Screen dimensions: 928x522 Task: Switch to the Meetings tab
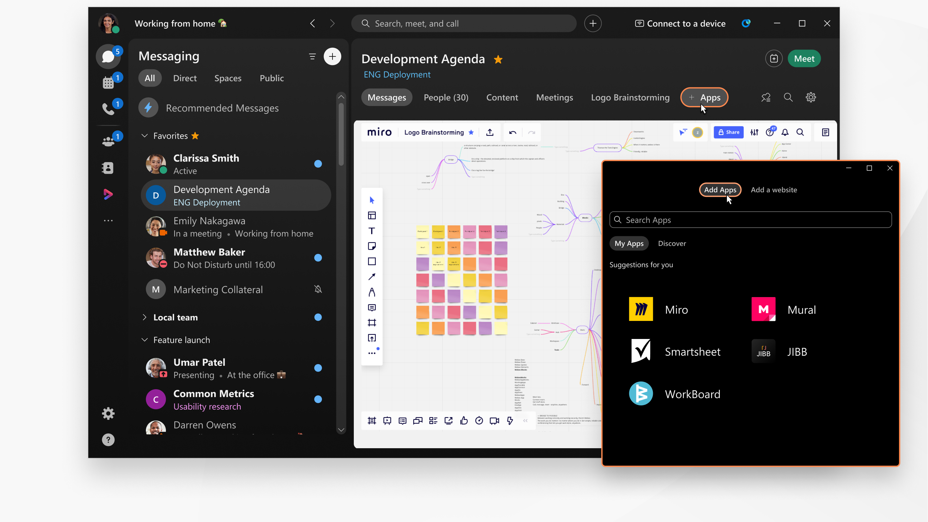point(553,98)
